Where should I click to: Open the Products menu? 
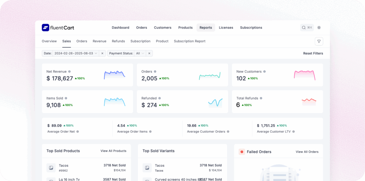point(185,28)
